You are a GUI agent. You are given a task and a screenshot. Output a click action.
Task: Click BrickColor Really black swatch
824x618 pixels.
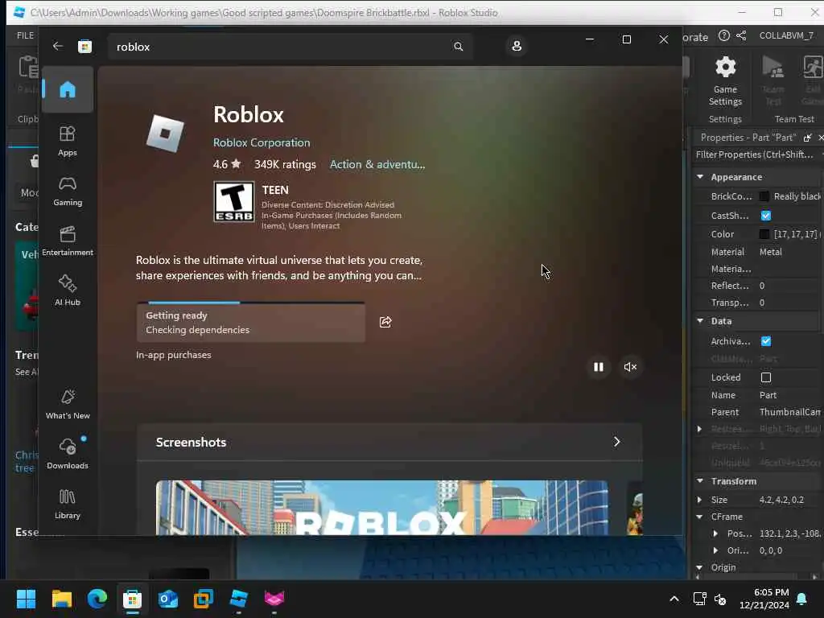click(x=764, y=196)
